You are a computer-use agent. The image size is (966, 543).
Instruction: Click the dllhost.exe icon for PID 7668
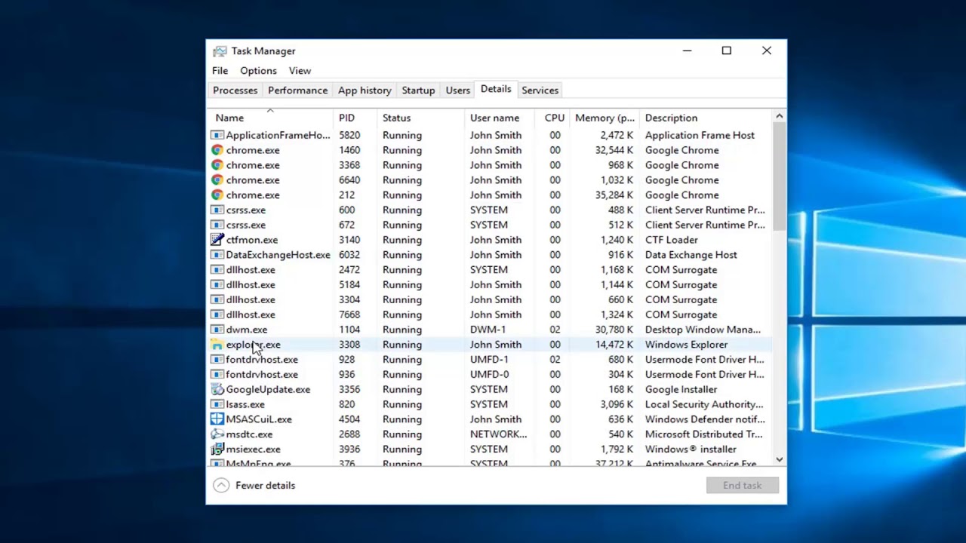coord(217,314)
